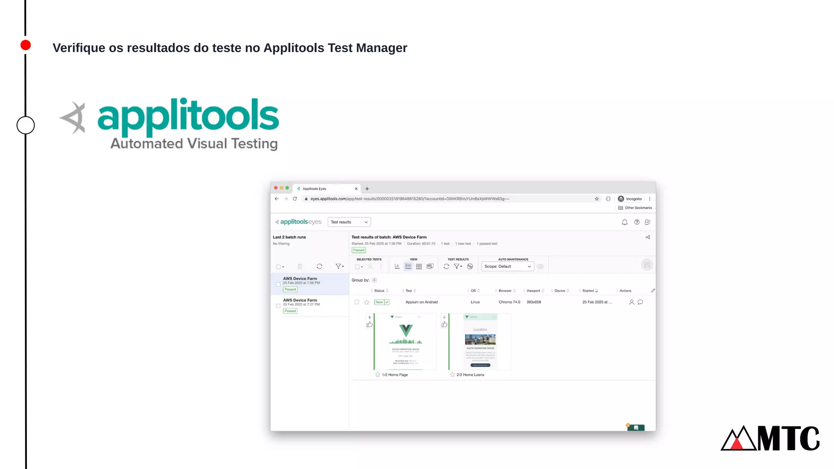Click the share batch results icon
Image resolution: width=834 pixels, height=469 pixels.
(x=648, y=237)
